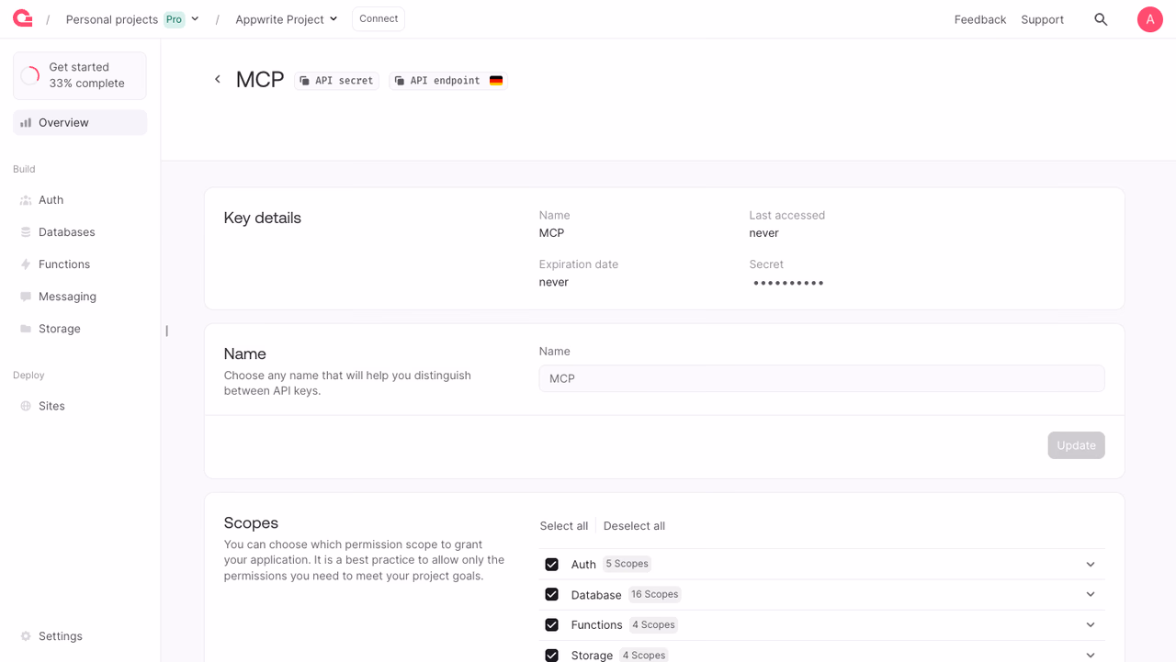Image resolution: width=1176 pixels, height=662 pixels.
Task: Click the Update button
Action: pyautogui.click(x=1076, y=445)
